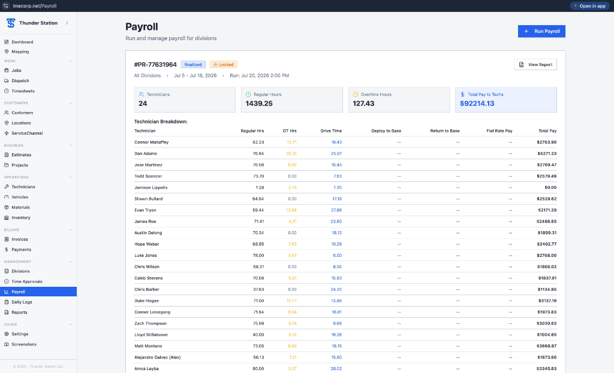Click the Total Pay column header
The width and height of the screenshot is (614, 373).
[x=547, y=131]
